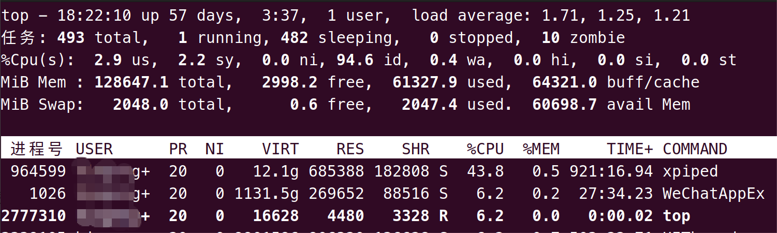
Task: Select the bold top process command
Action: (677, 216)
